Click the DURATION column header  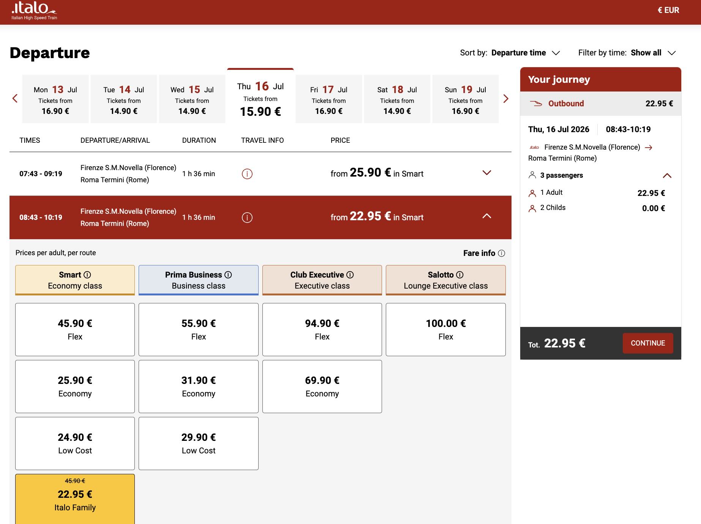point(199,140)
